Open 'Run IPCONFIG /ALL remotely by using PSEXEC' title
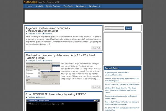 click(x=56, y=94)
